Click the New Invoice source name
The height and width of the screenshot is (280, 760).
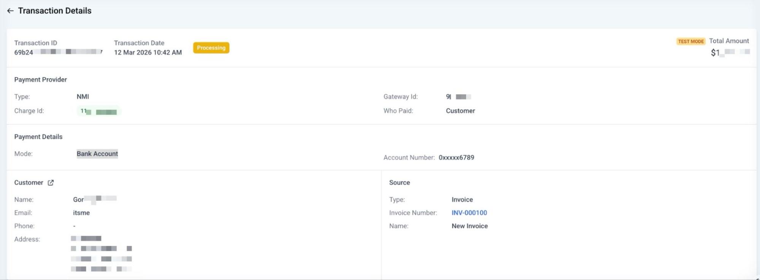pos(470,226)
